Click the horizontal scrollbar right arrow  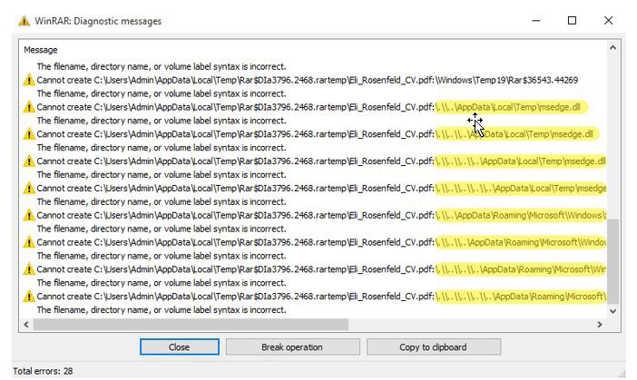point(600,324)
